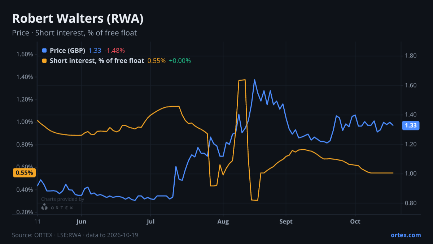Click the +0.00% short interest change value
The width and height of the screenshot is (433, 244).
(x=180, y=61)
